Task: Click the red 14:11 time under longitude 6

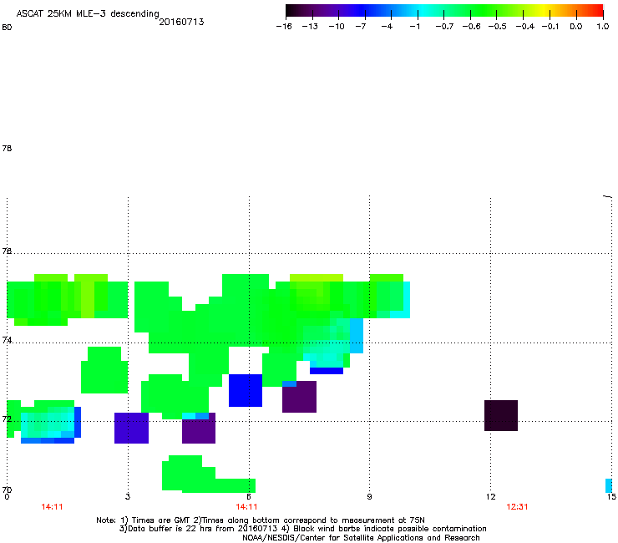Action: pos(246,507)
